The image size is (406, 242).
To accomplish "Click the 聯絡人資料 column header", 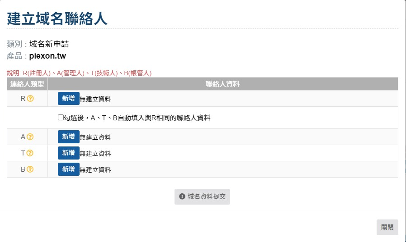I will tap(223, 84).
